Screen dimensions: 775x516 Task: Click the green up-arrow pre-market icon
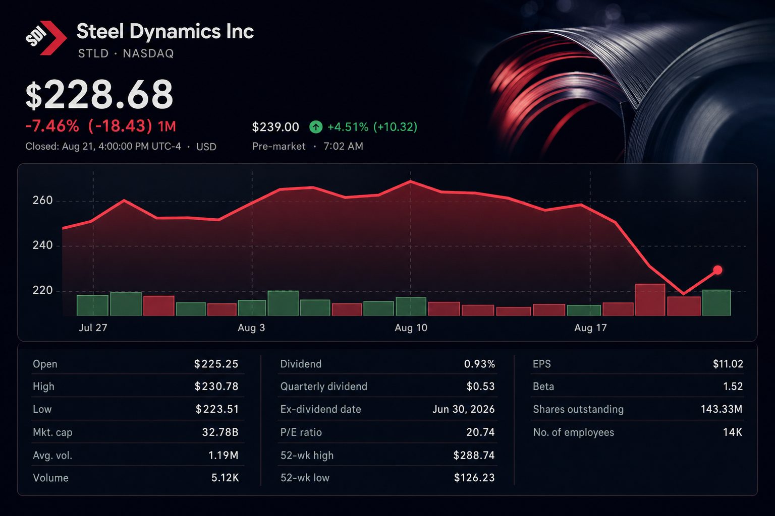click(x=316, y=127)
